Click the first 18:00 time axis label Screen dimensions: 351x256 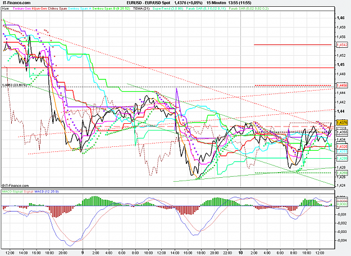coord(49,253)
